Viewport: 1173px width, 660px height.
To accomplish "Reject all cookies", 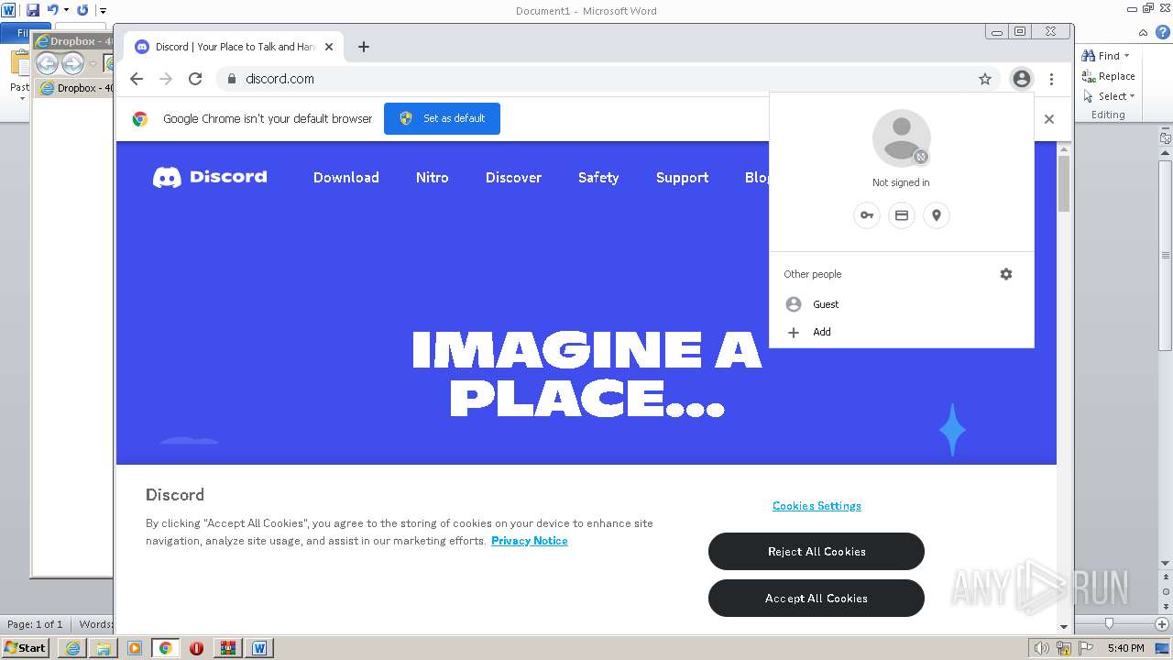I will (817, 552).
